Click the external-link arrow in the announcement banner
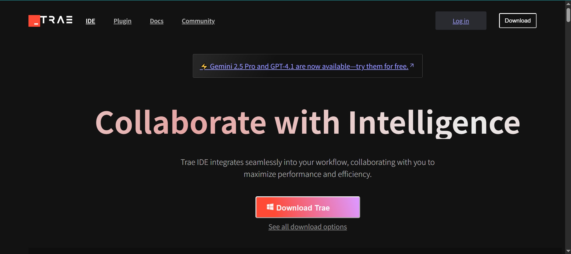Screen dimensions: 571x254 coord(412,66)
